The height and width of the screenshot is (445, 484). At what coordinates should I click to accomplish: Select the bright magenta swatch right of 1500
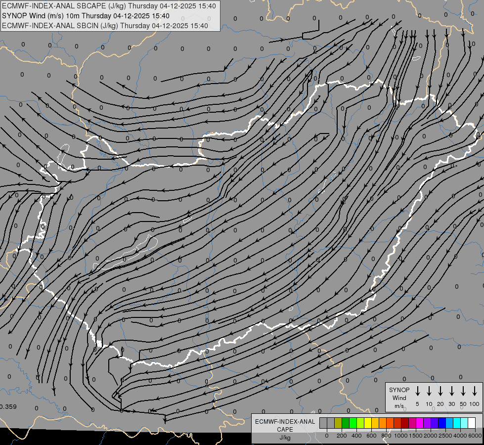click(420, 423)
